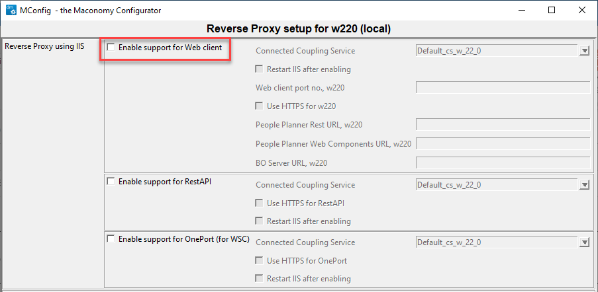Click the BO Server URL input field
The height and width of the screenshot is (292, 598).
click(502, 163)
